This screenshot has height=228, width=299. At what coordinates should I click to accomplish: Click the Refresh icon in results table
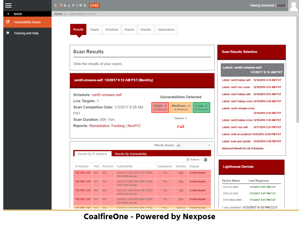[x=188, y=160]
